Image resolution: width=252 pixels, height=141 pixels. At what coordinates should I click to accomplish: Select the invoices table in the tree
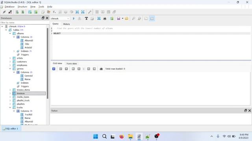pyautogui.click(x=29, y=93)
